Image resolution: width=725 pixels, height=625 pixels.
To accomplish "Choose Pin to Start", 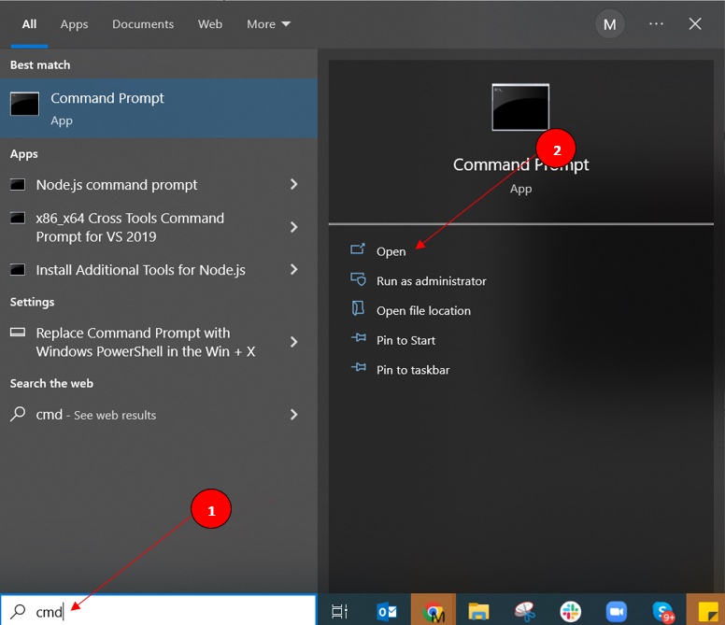I will pos(405,340).
